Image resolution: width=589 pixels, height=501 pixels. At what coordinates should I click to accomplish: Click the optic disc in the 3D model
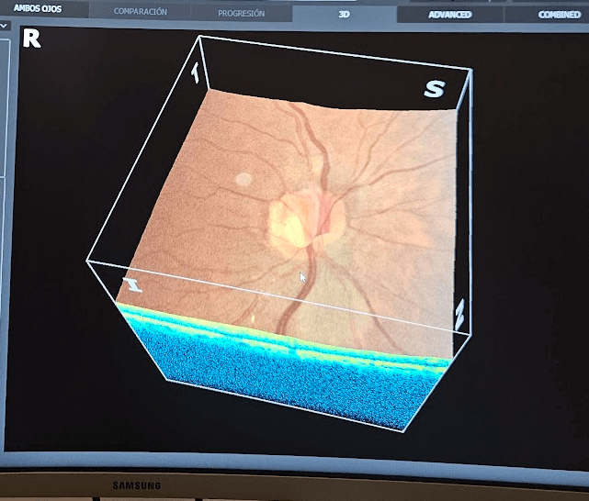click(x=305, y=220)
